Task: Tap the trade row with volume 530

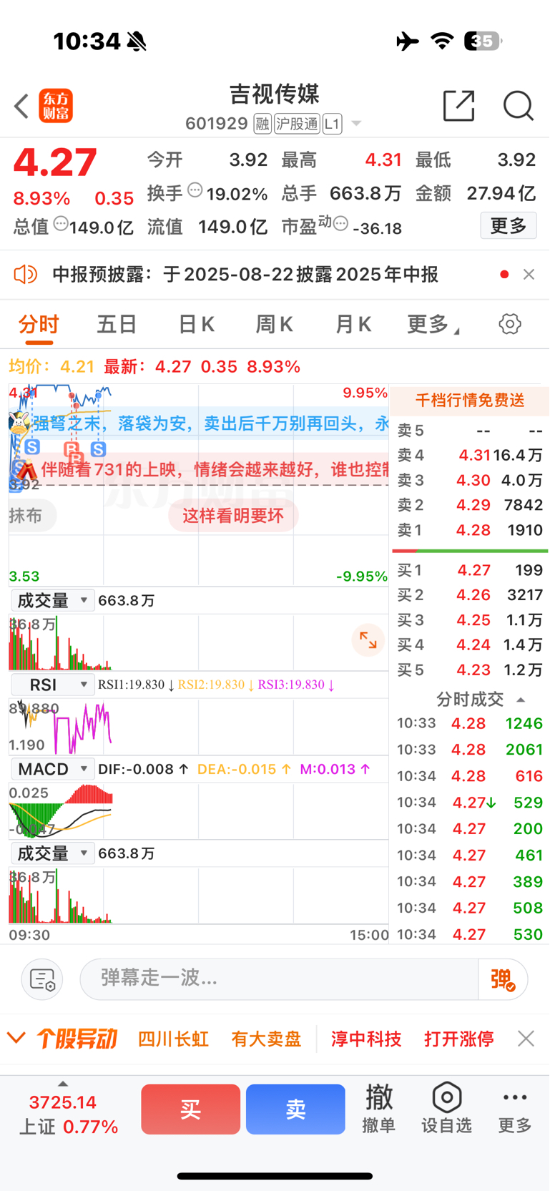Action: [470, 934]
